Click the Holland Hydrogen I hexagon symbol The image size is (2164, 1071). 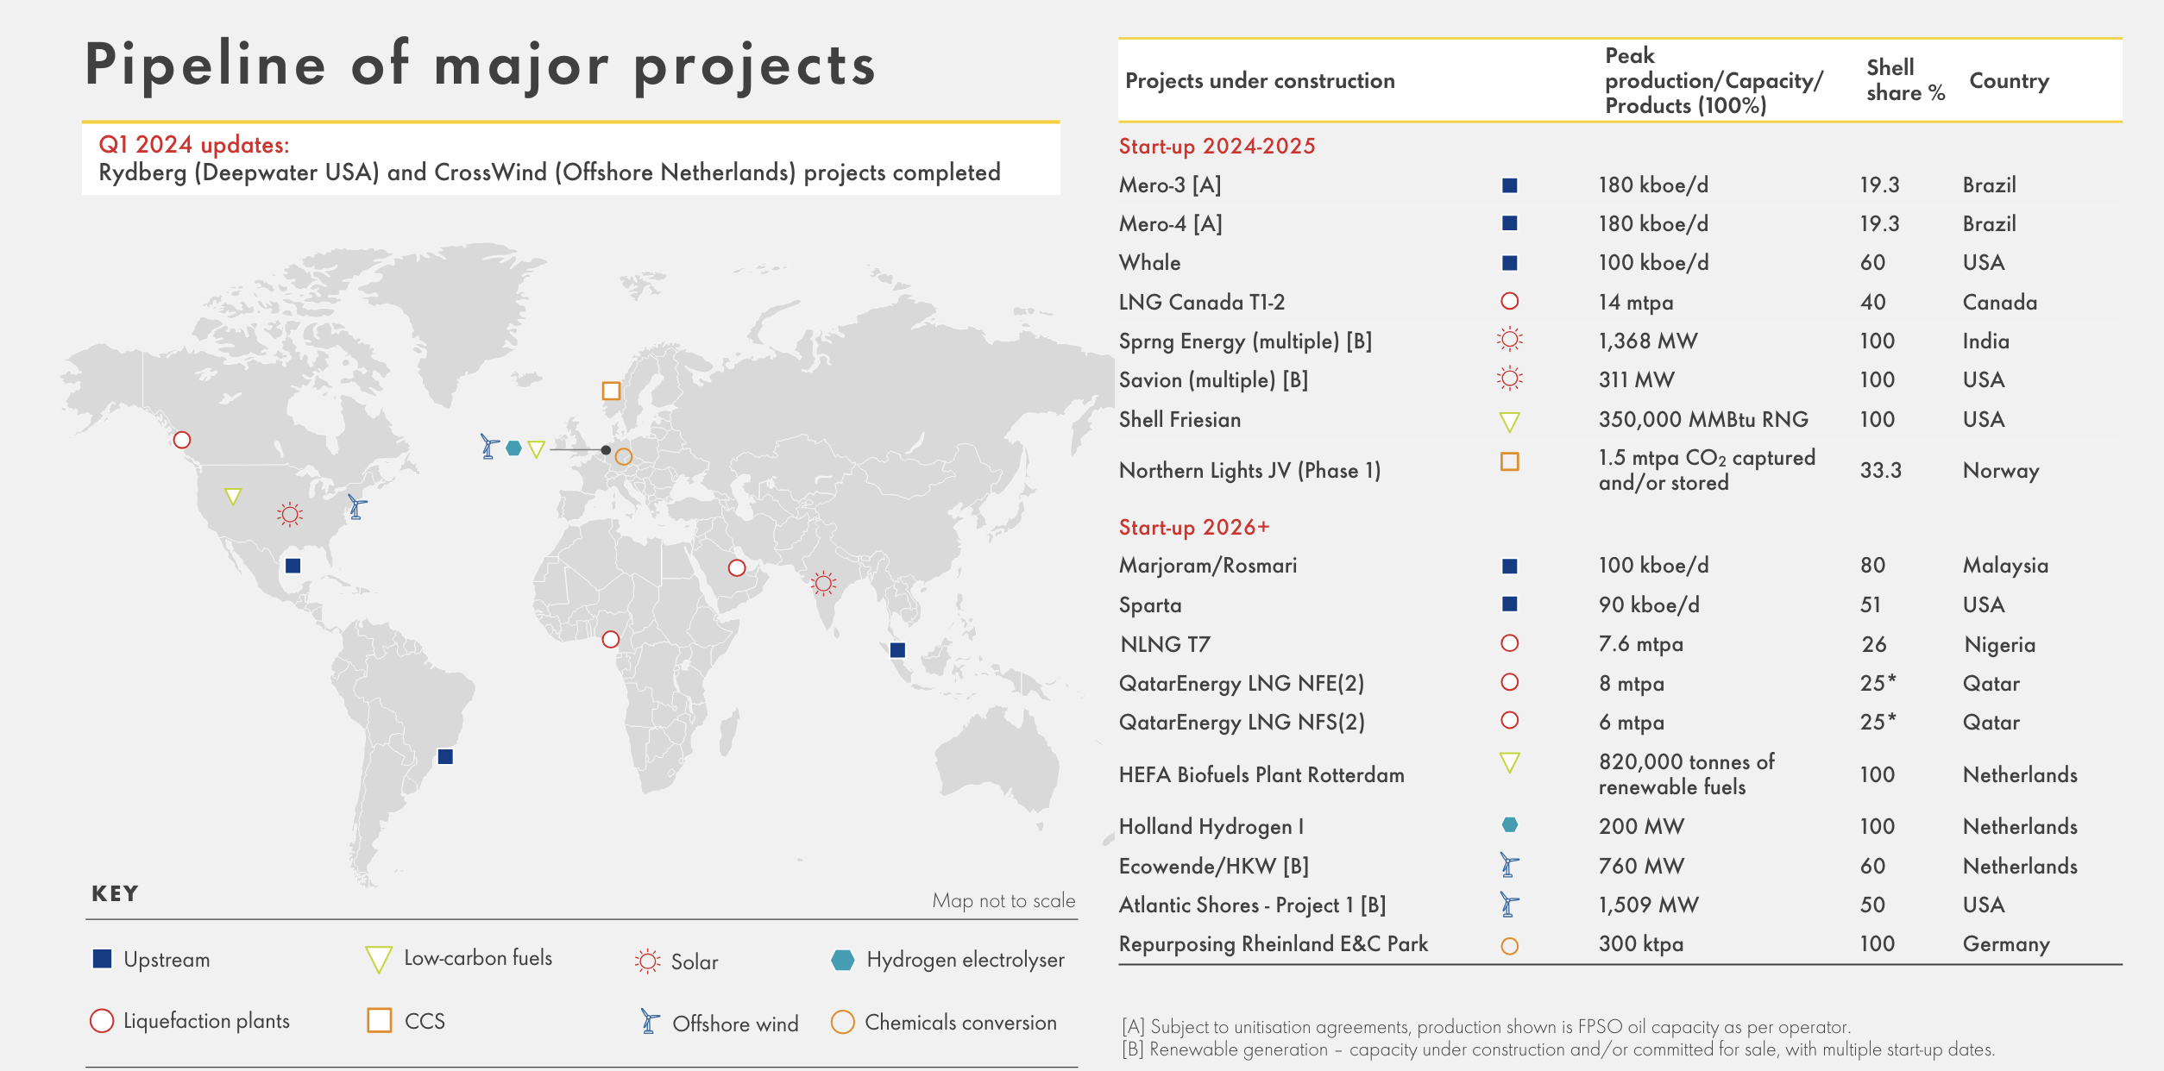(1508, 824)
